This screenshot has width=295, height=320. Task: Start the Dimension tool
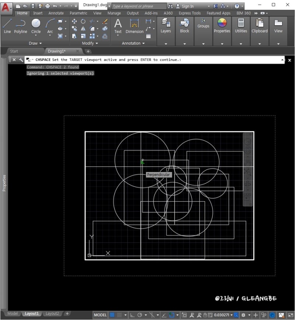click(x=134, y=23)
